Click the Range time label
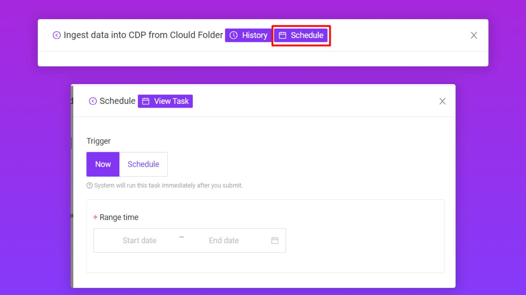526x295 pixels. coord(119,217)
